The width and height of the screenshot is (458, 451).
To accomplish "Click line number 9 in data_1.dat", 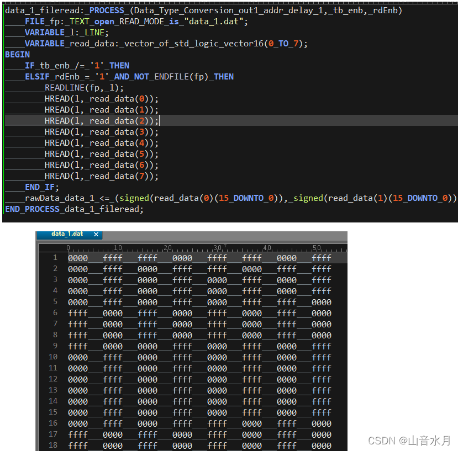I will coord(55,346).
